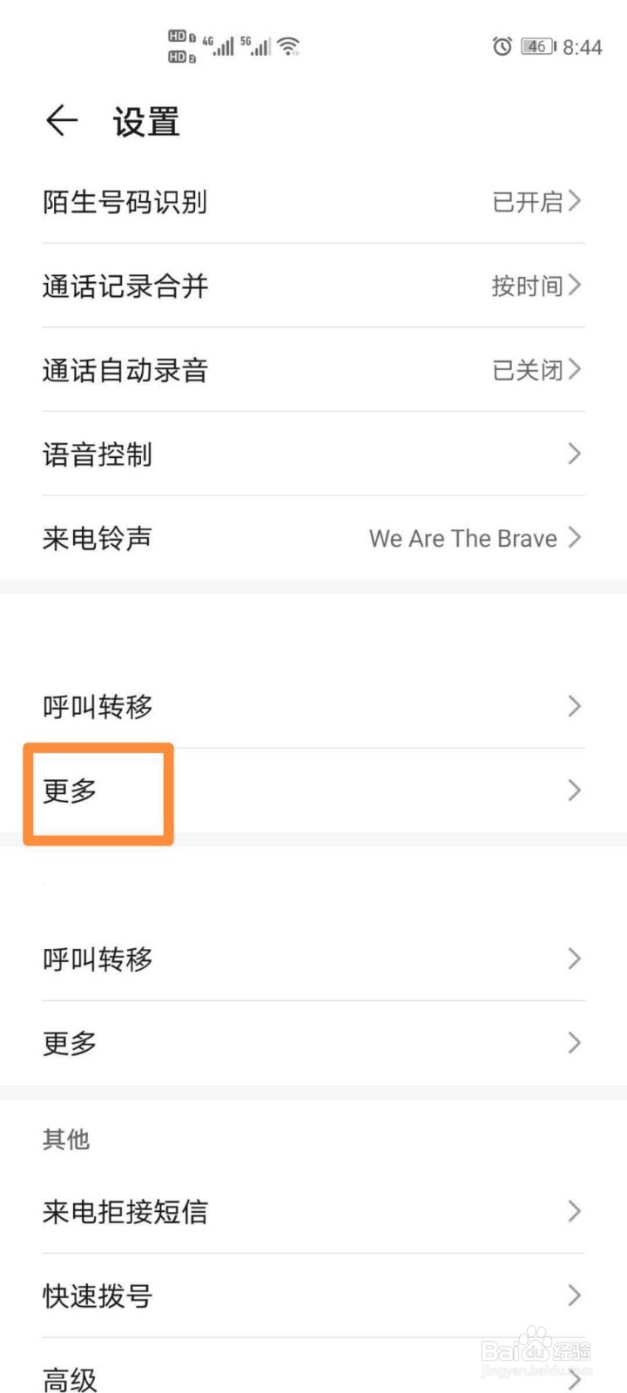Tap the 5G signal strength icon
The height and width of the screenshot is (1393, 627).
pyautogui.click(x=256, y=46)
